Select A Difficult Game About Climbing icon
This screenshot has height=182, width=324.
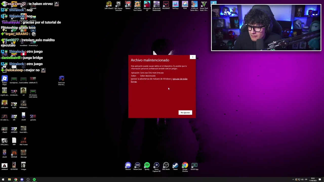coord(194,6)
